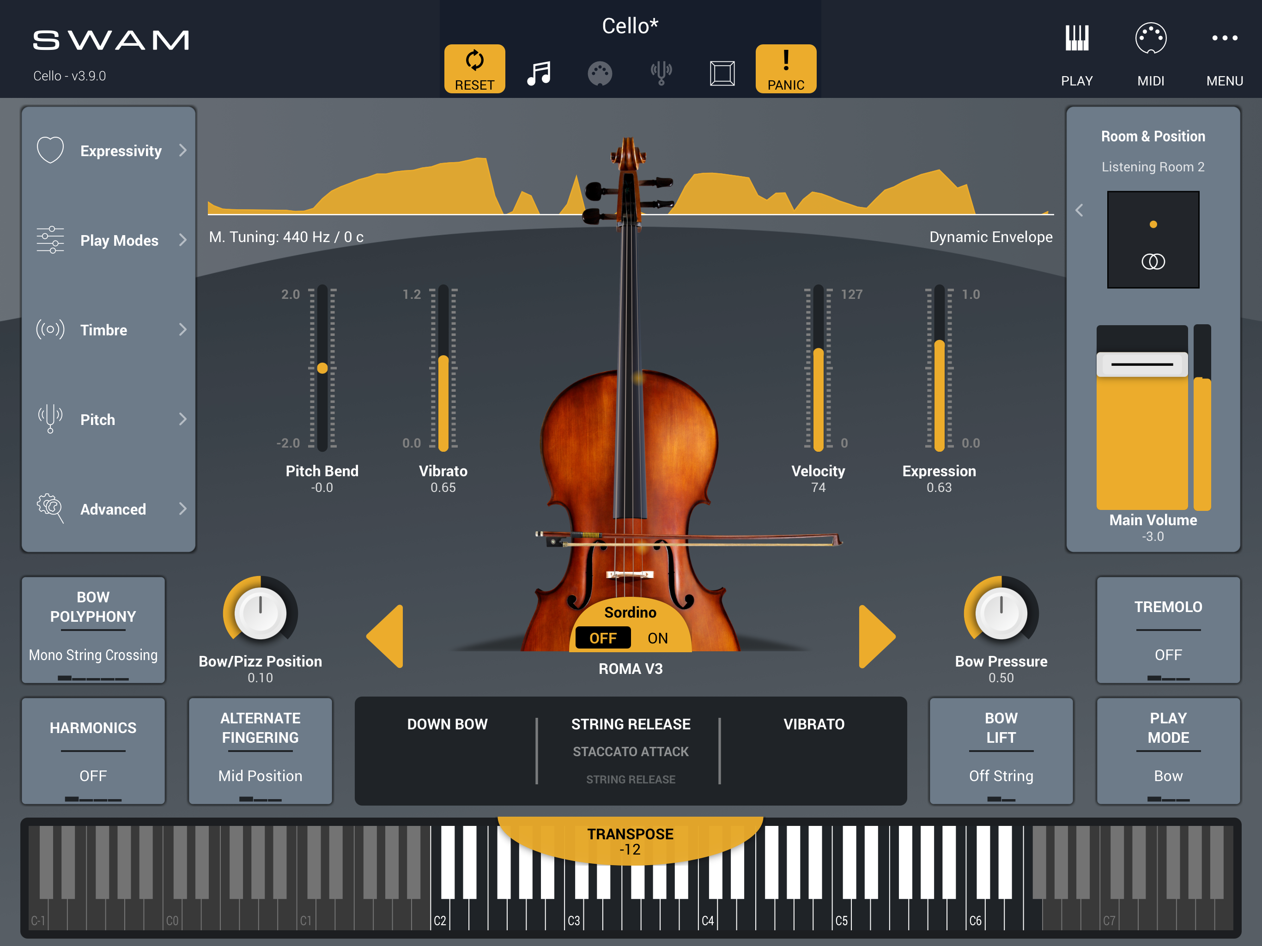Screen dimensions: 1262x946
Task: Click the stereo overlap circles icon in room
Action: [x=1153, y=261]
